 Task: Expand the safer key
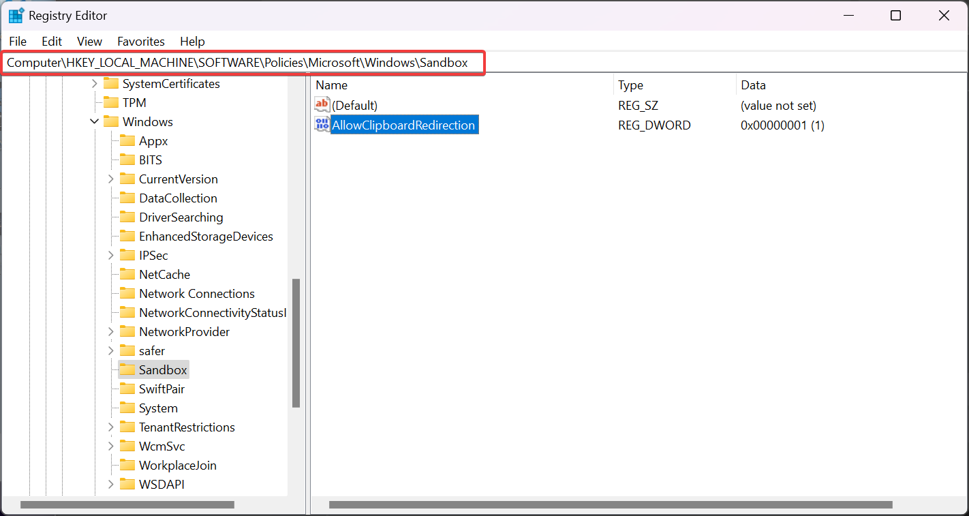click(111, 351)
